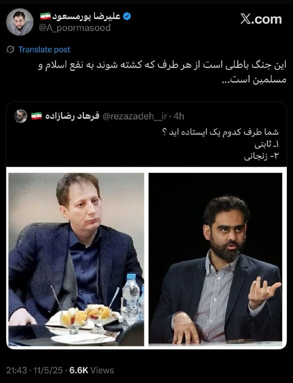Open the quoted author's small avatar
Image resolution: width=293 pixels, height=383 pixels.
pos(21,116)
